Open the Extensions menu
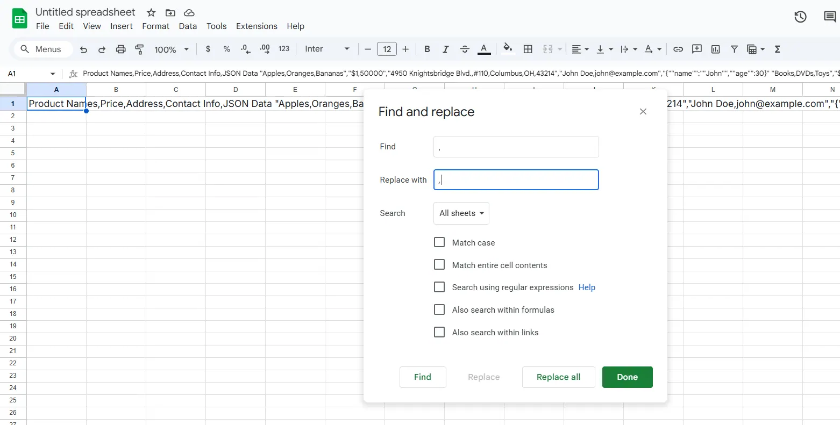 257,26
